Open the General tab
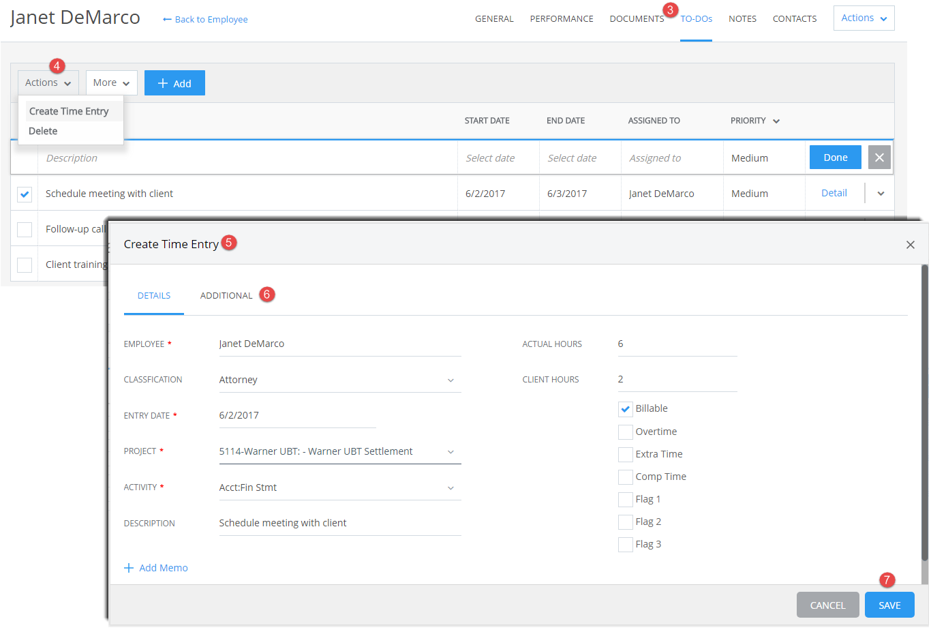The image size is (931, 632). (494, 19)
